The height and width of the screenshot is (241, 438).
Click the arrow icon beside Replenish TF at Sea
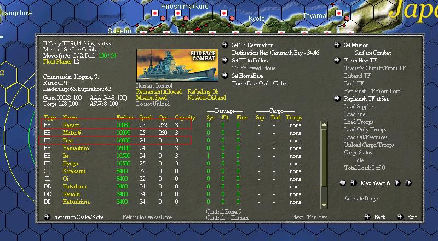pos(337,99)
